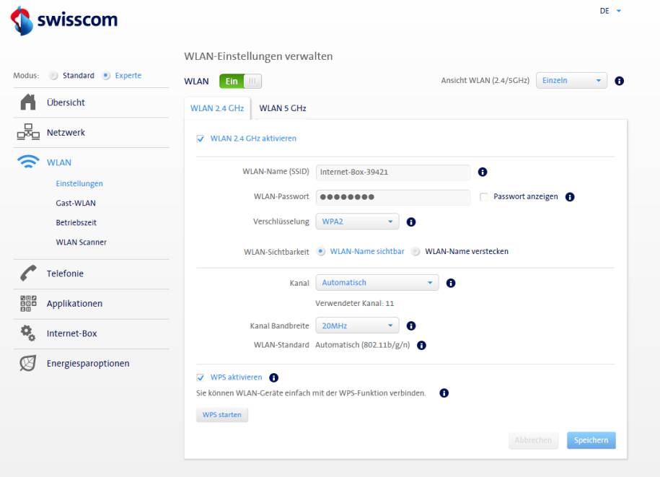Toggle the WLAN Ein switch
660x477 pixels.
point(240,82)
